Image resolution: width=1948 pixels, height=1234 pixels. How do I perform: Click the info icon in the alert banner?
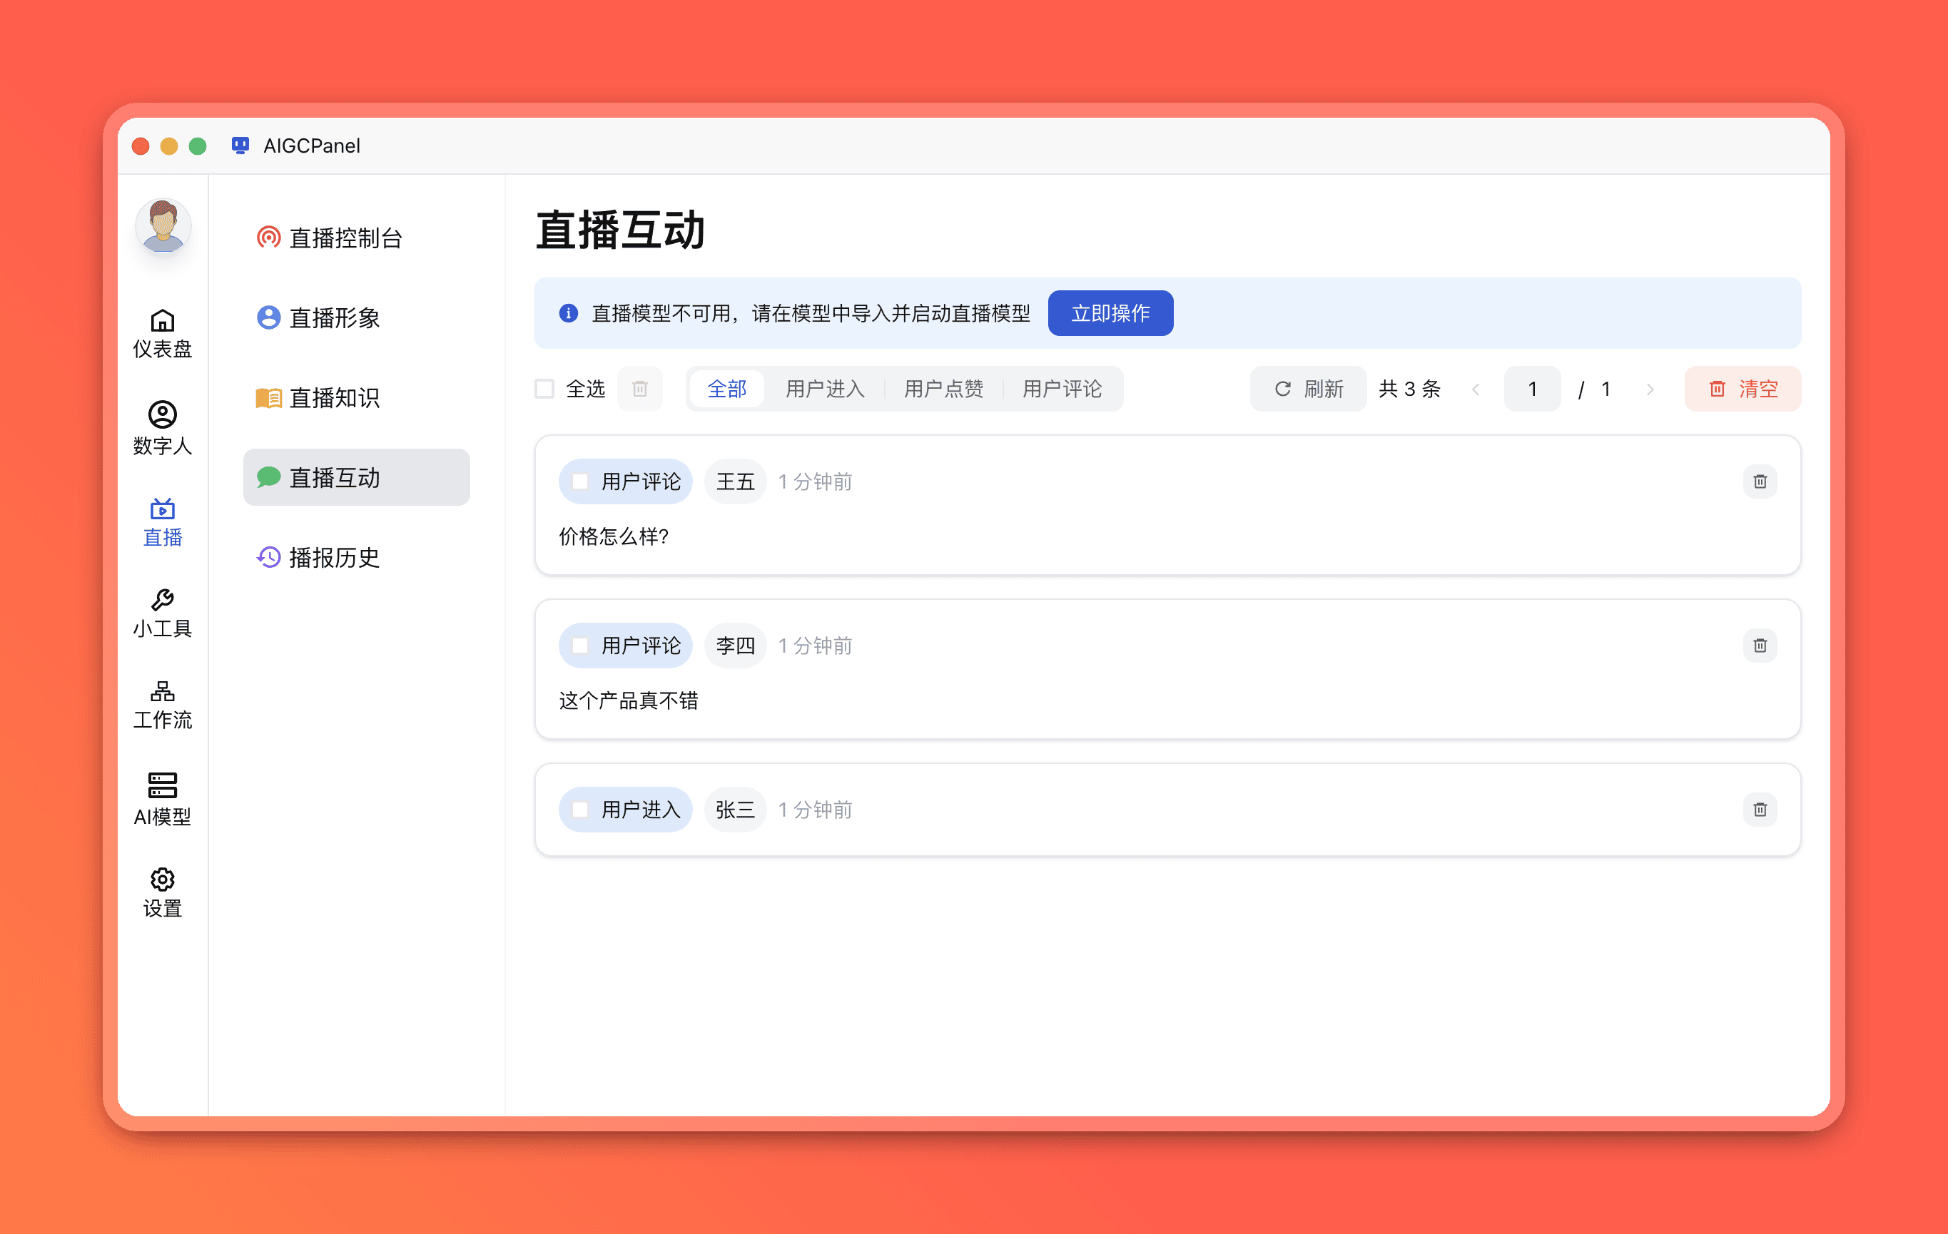click(x=569, y=313)
